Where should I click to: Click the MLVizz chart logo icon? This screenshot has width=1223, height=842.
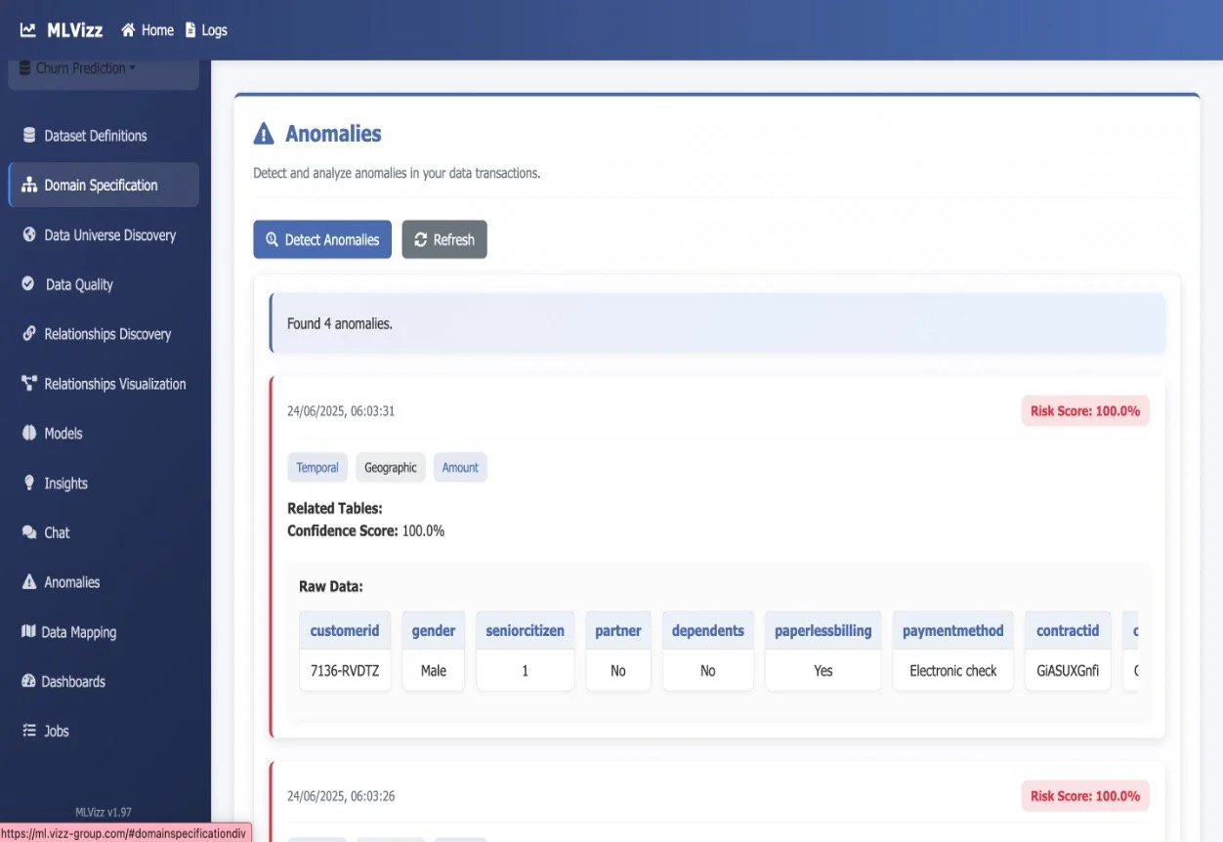(x=27, y=30)
